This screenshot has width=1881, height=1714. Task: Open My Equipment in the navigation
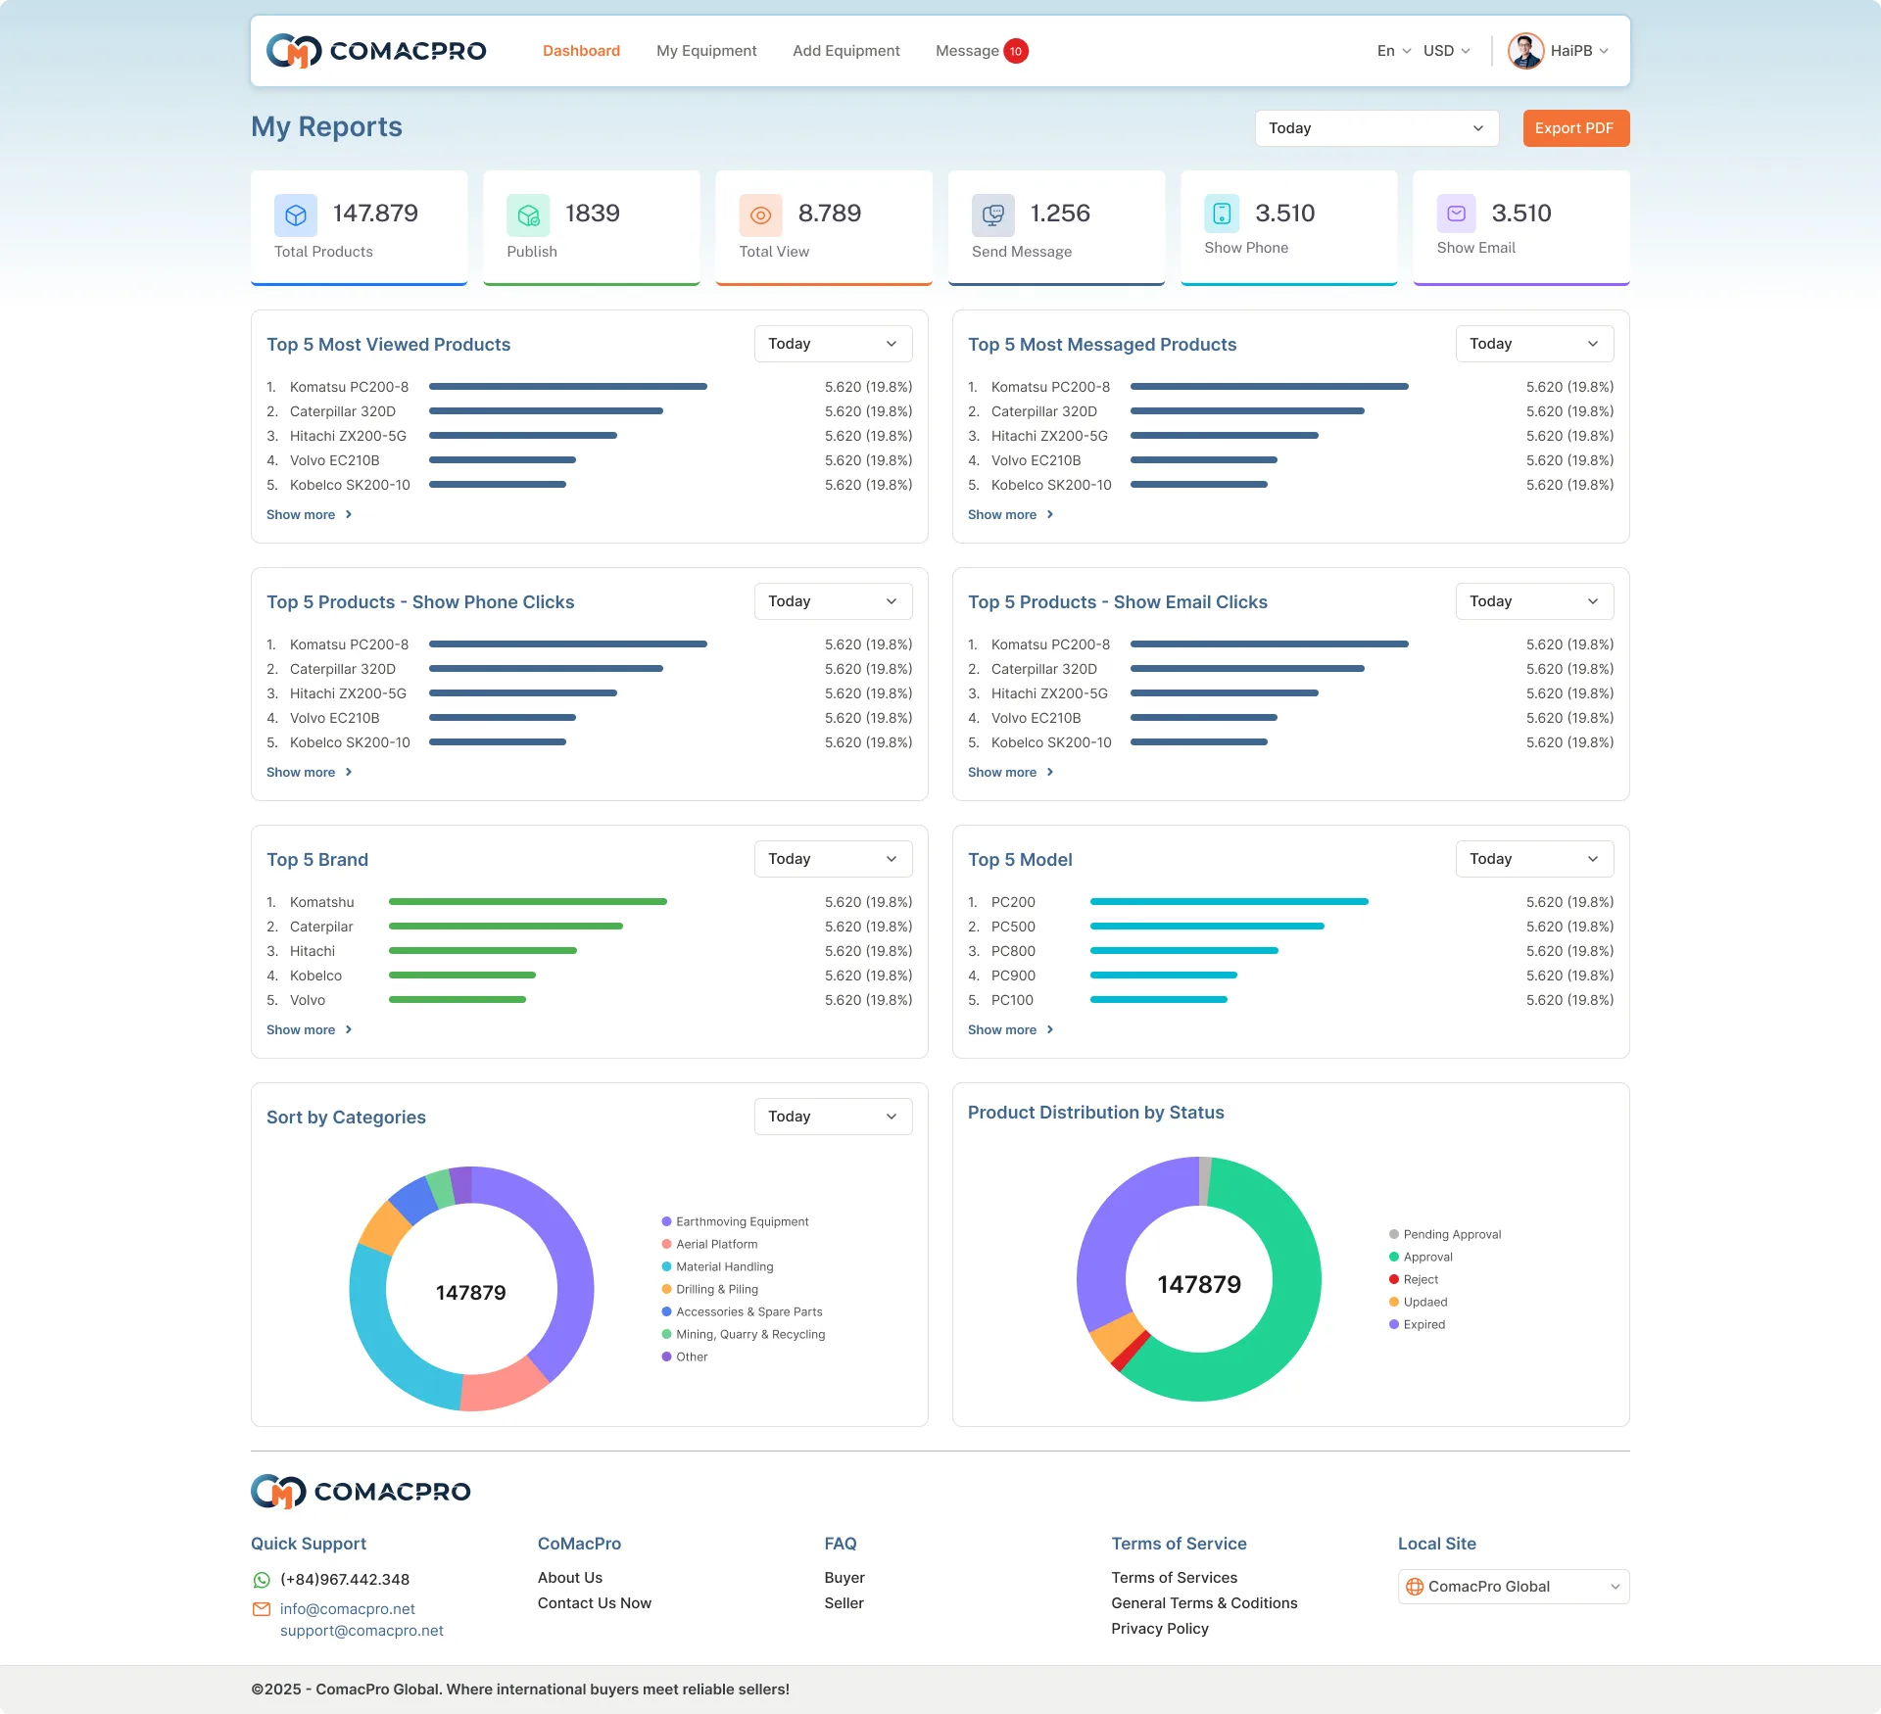(706, 51)
